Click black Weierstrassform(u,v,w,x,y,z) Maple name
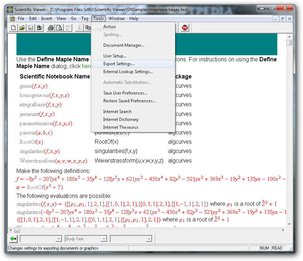 (129, 161)
